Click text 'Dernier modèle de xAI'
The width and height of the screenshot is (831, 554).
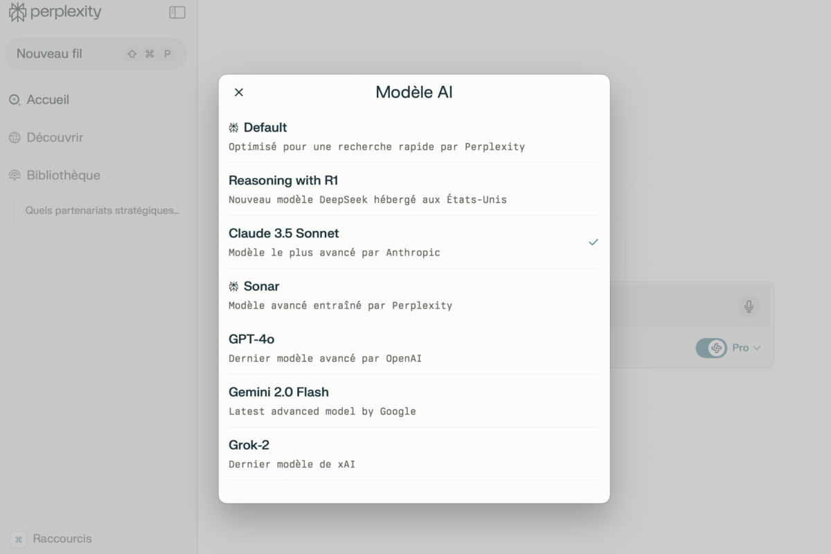click(x=292, y=464)
